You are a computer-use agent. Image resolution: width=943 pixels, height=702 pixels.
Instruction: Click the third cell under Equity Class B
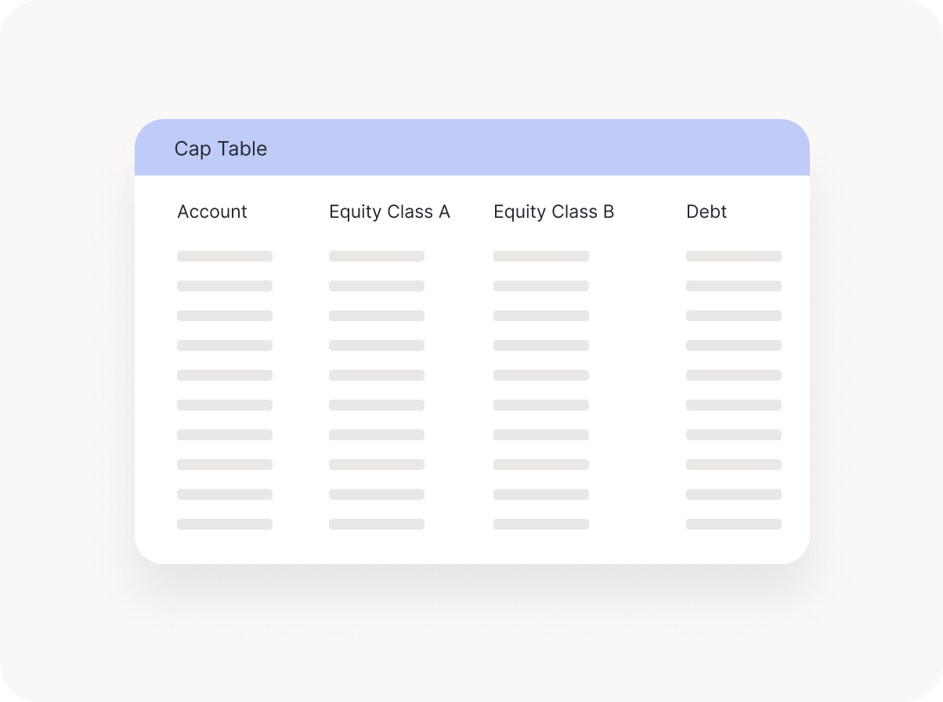tap(541, 316)
